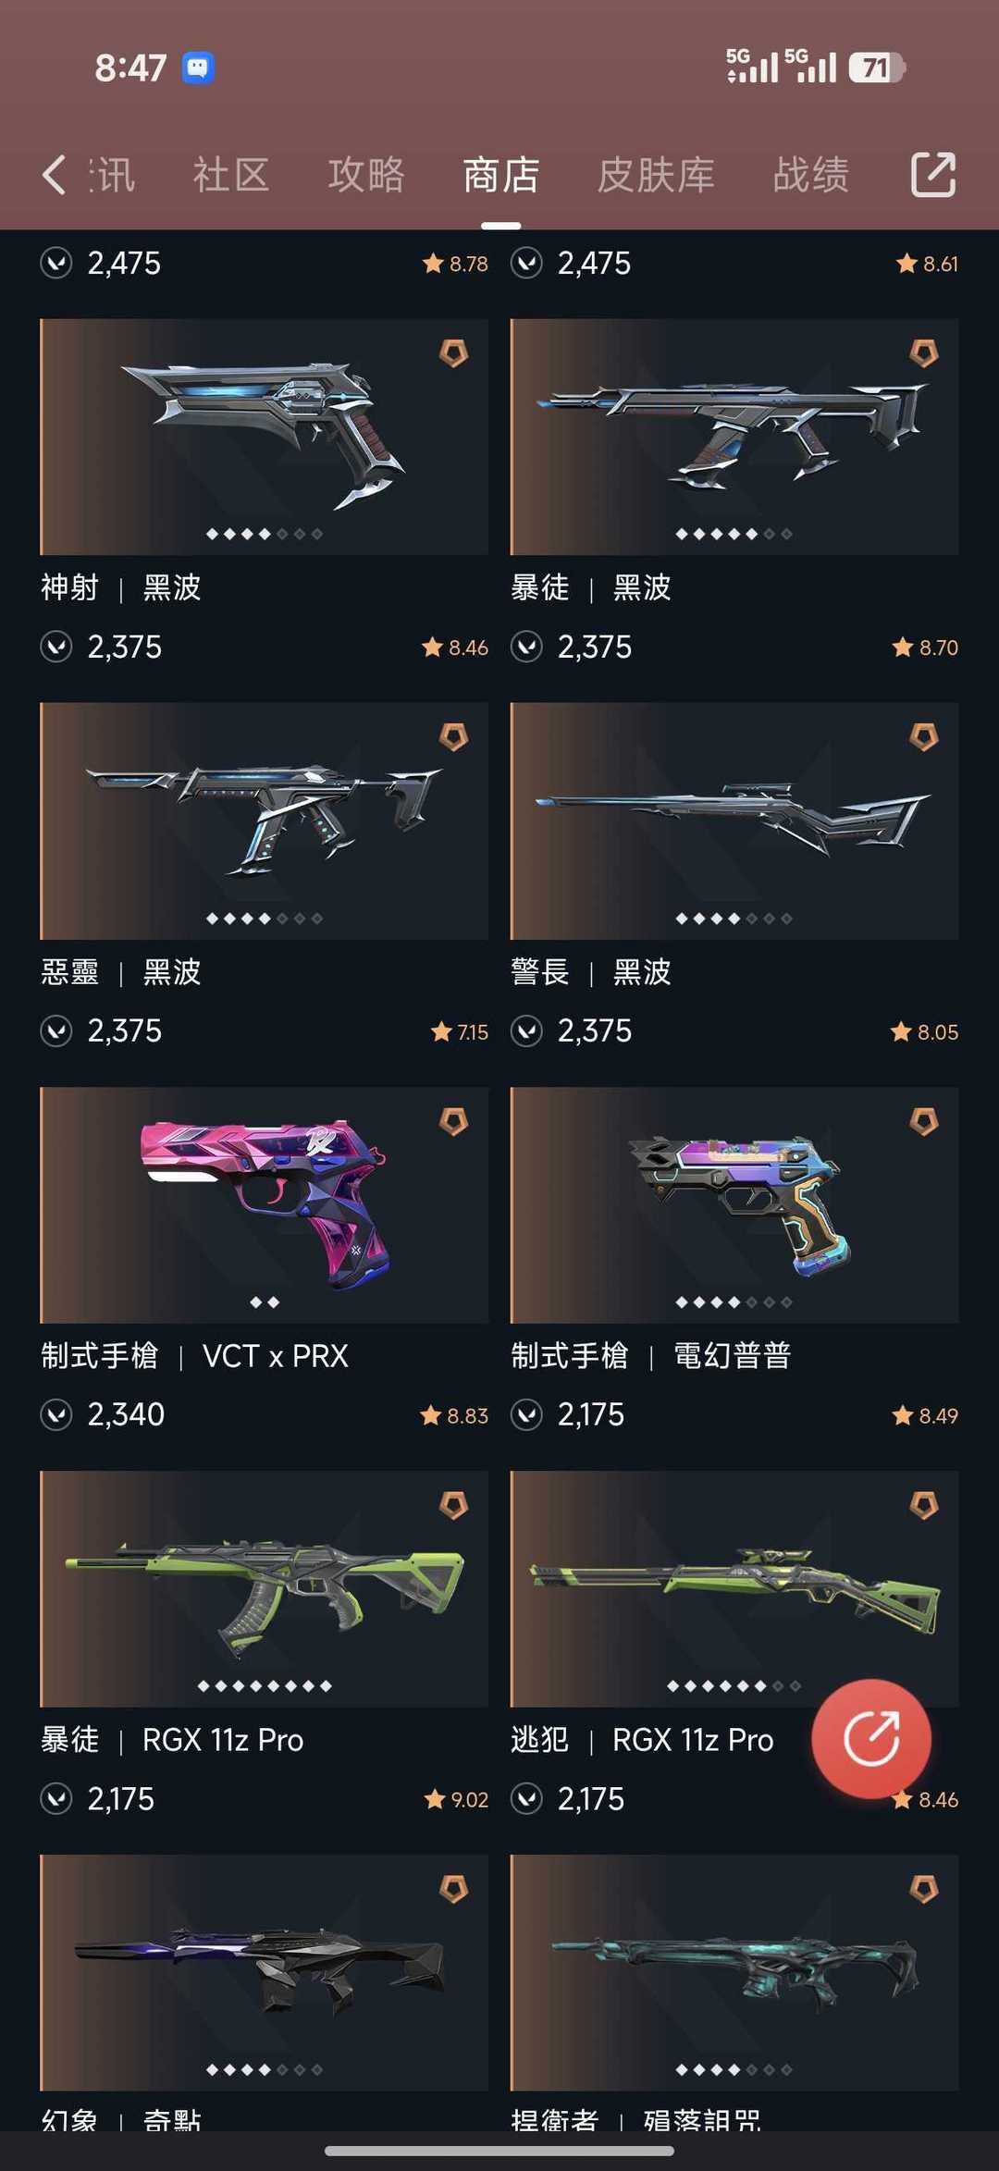Tap tier badge on 警長 黑波 card
This screenshot has height=2171, width=999.
pyautogui.click(x=924, y=736)
